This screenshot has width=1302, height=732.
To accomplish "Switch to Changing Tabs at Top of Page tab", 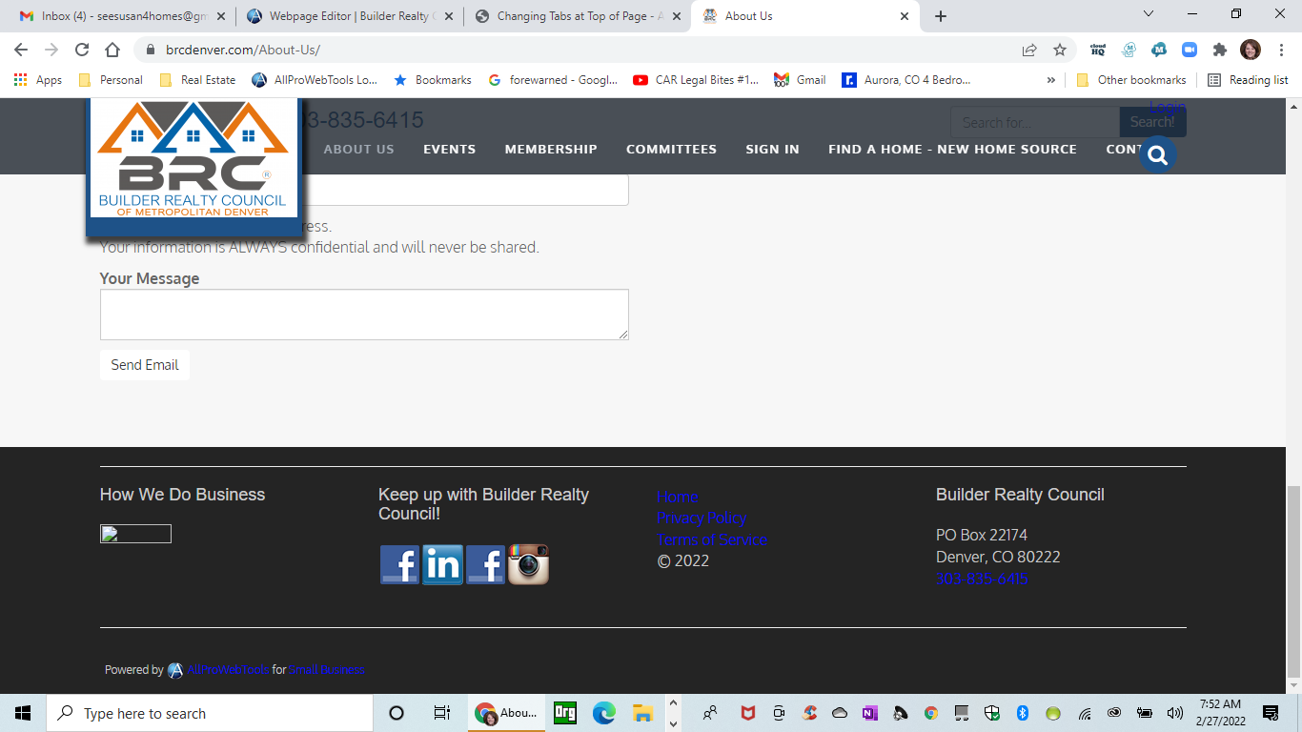I will point(576,16).
